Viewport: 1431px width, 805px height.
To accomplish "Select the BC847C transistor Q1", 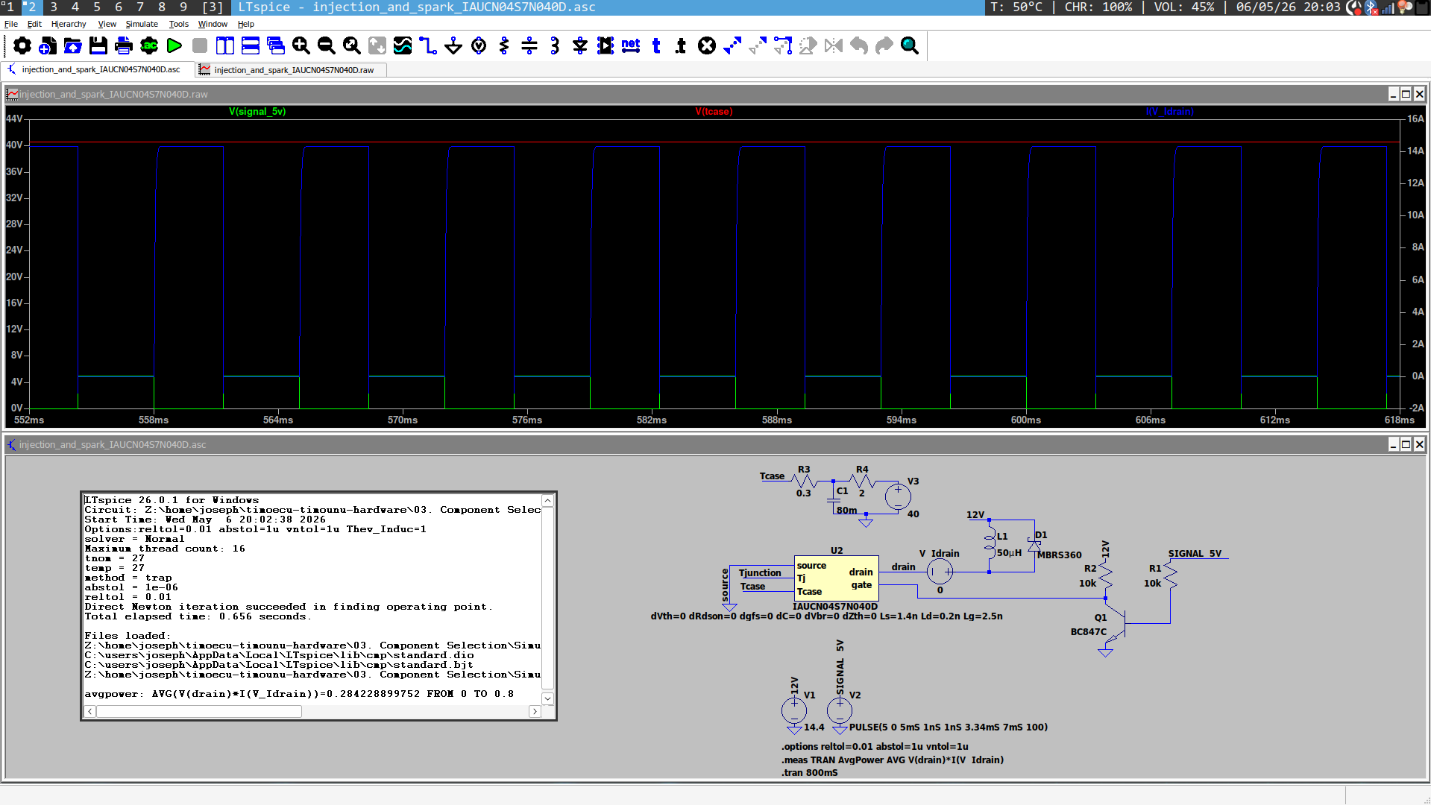I will 1116,625.
